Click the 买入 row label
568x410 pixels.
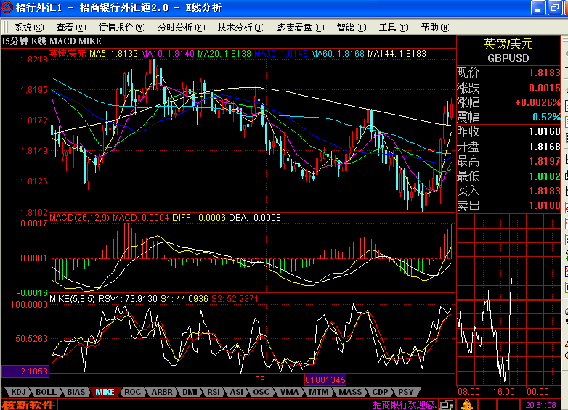click(x=468, y=191)
